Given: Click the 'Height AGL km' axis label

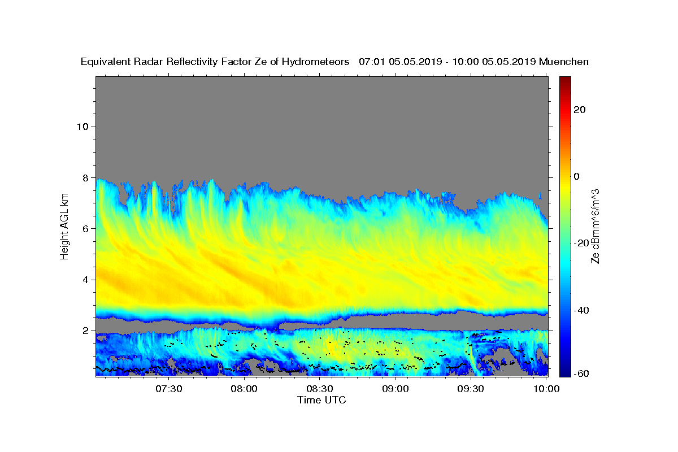Looking at the screenshot, I should pos(64,226).
